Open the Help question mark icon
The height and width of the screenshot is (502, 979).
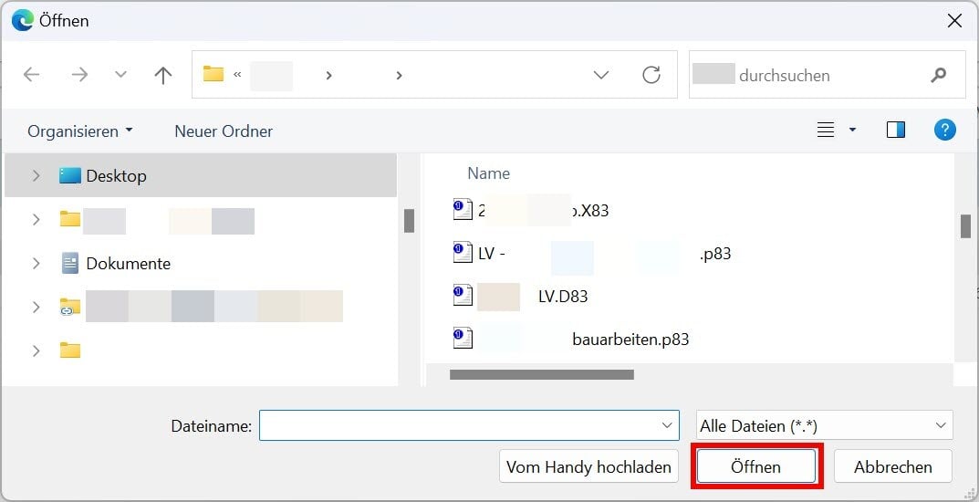coord(944,131)
